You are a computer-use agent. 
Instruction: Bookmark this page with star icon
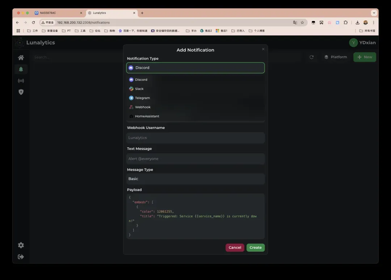click(302, 22)
